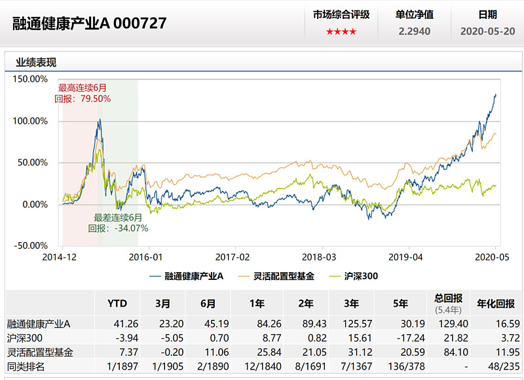Click the four red star rating
The image size is (524, 380).
point(341,31)
